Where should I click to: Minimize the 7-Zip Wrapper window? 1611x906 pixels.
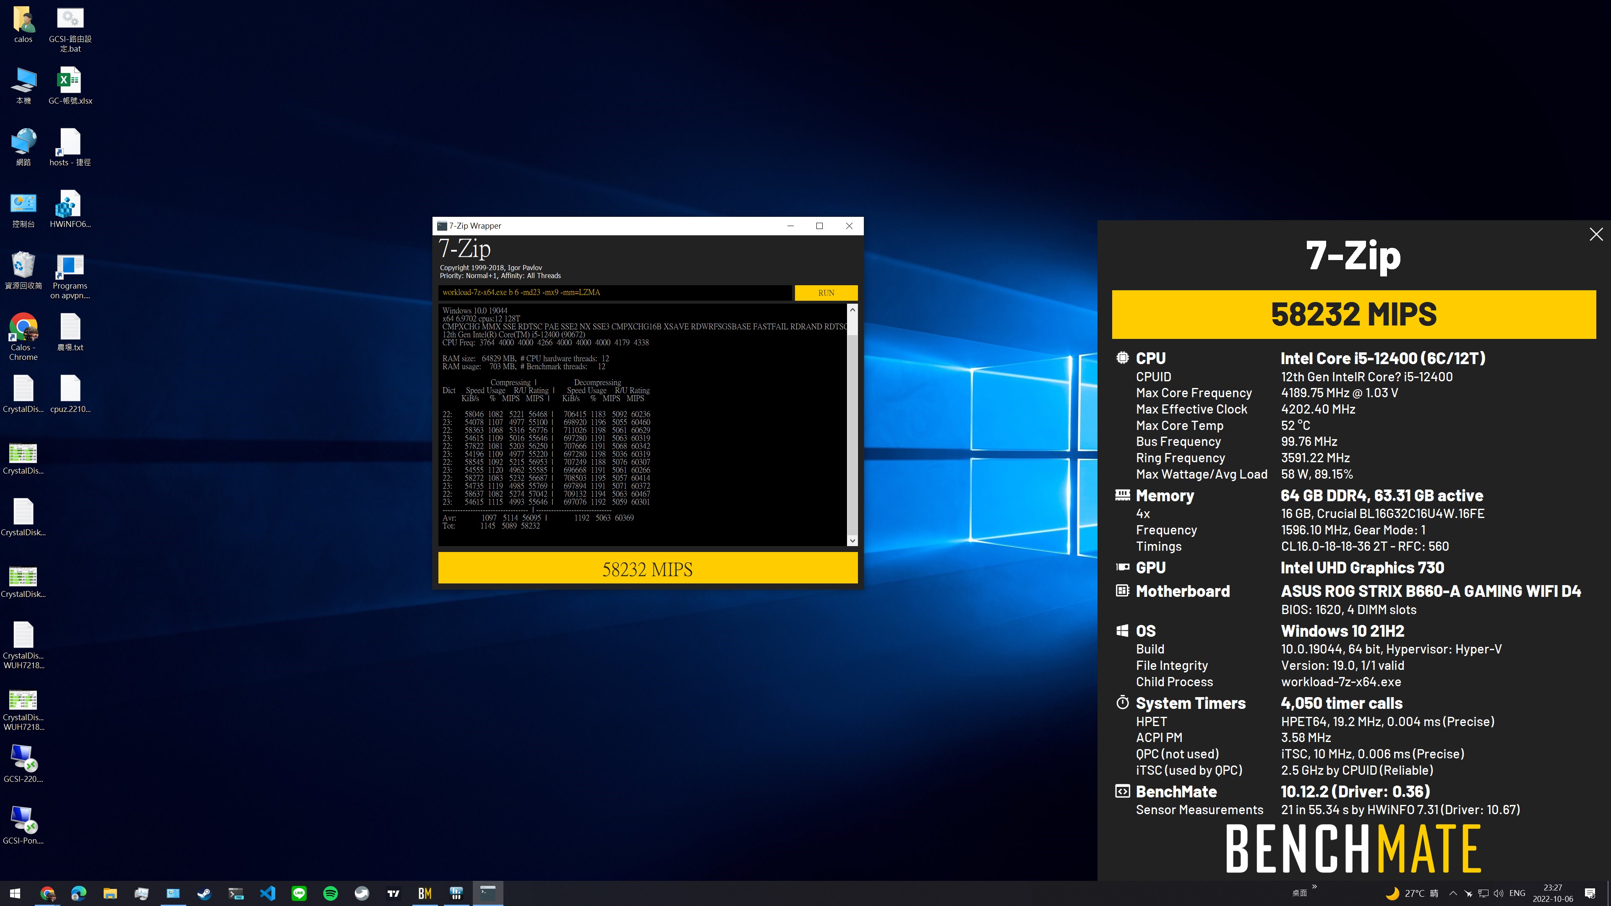click(x=790, y=226)
